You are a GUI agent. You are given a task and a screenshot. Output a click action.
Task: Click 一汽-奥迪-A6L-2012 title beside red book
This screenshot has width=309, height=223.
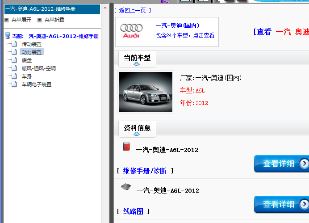[x=167, y=150]
